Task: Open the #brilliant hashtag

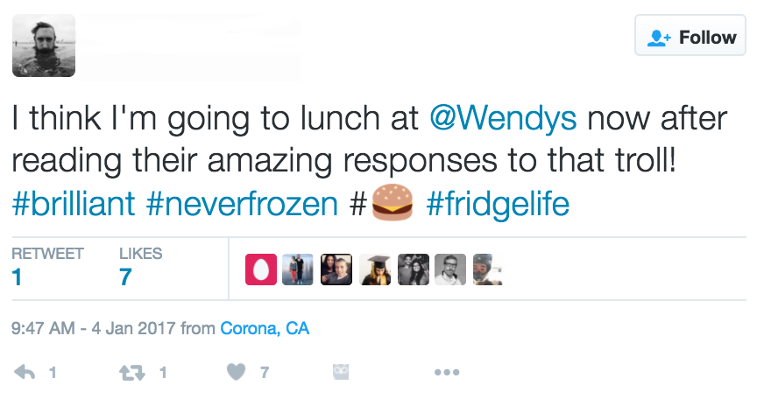Action: [73, 204]
